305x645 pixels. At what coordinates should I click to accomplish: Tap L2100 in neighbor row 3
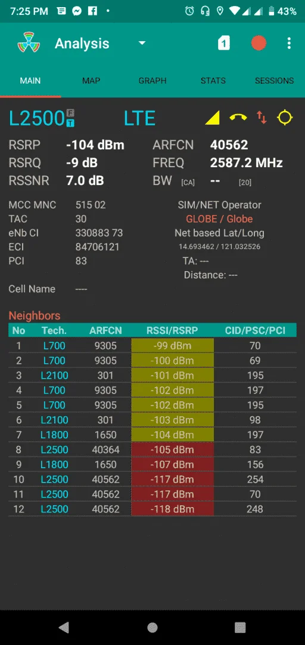pos(54,376)
